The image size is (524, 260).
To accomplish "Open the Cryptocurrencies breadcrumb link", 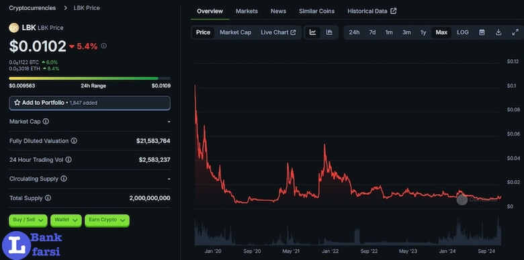I will click(32, 7).
